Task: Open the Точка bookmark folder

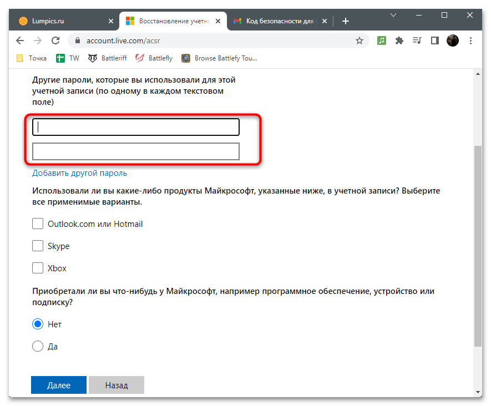Action: 32,58
